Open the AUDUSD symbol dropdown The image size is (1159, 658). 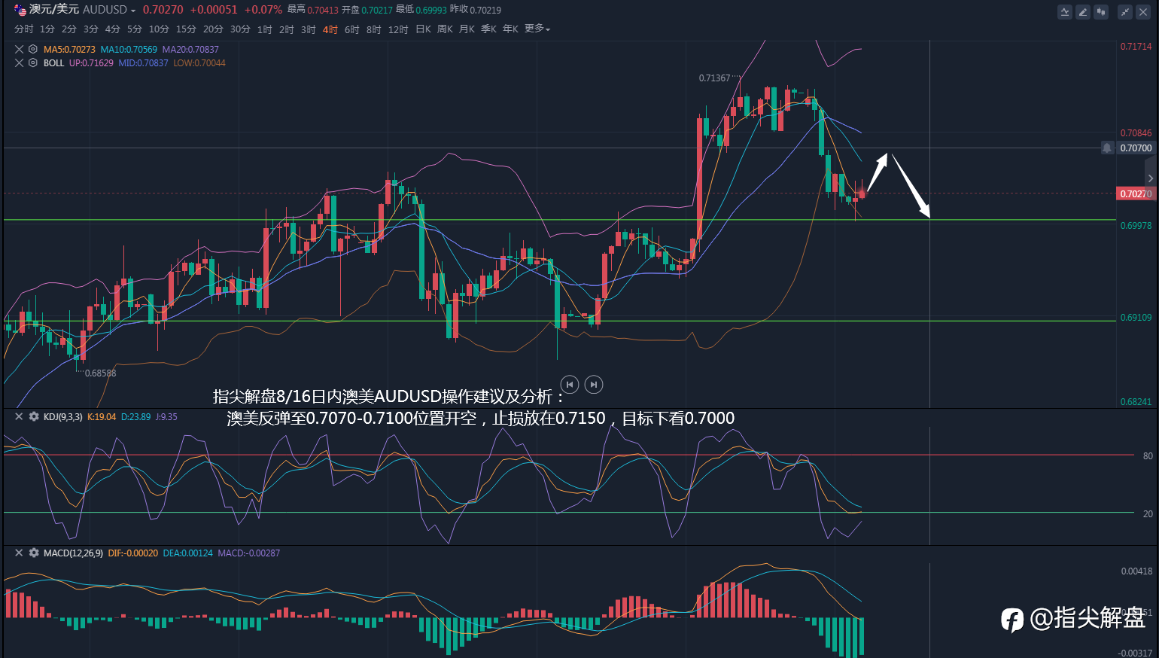(133, 11)
